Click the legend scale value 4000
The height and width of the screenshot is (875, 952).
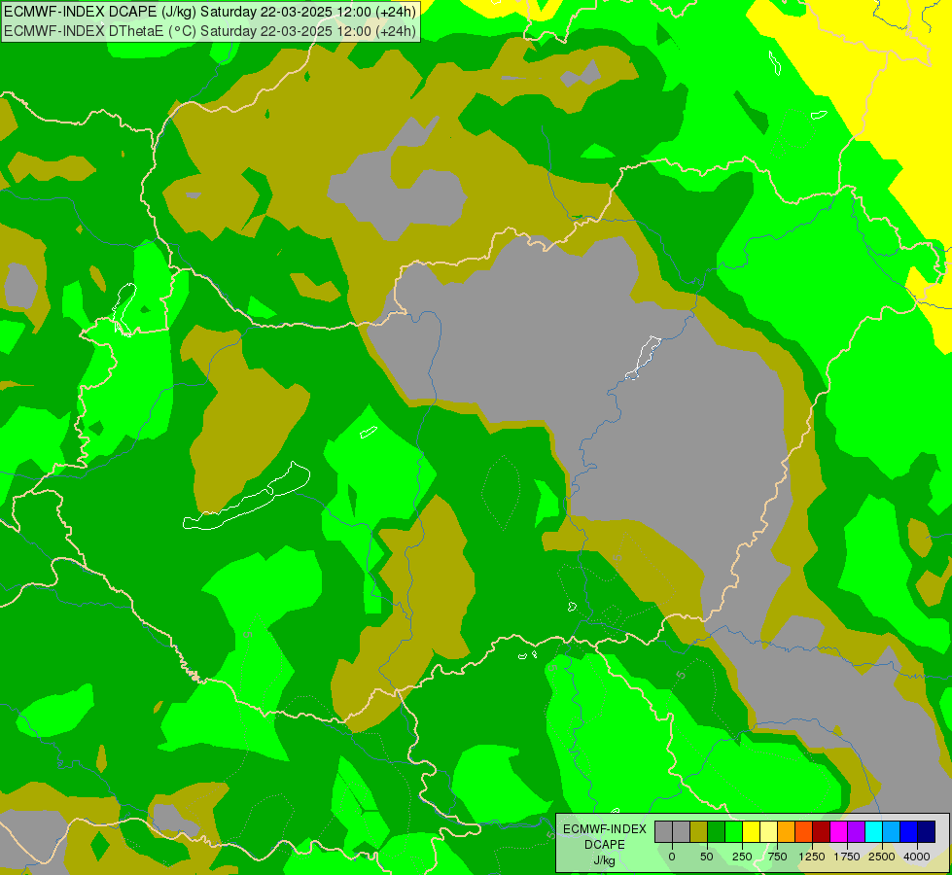pos(917,857)
